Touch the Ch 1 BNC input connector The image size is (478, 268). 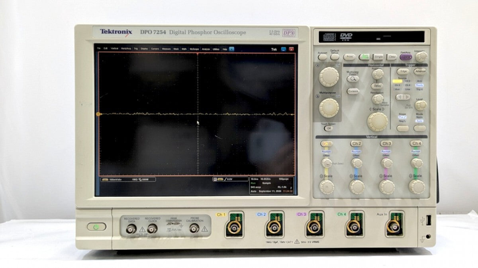tap(234, 228)
